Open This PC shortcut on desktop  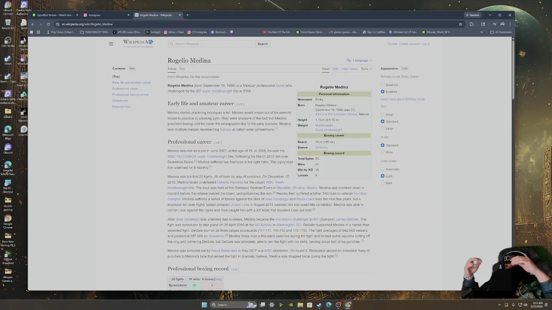pyautogui.click(x=8, y=186)
